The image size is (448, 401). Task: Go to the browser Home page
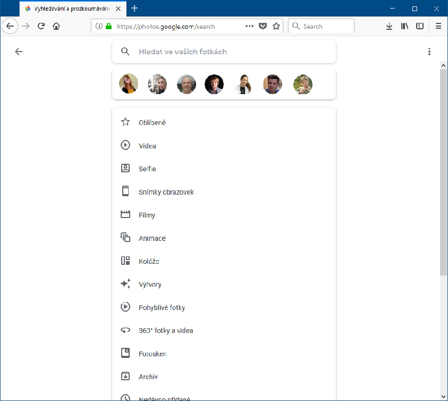(x=56, y=26)
